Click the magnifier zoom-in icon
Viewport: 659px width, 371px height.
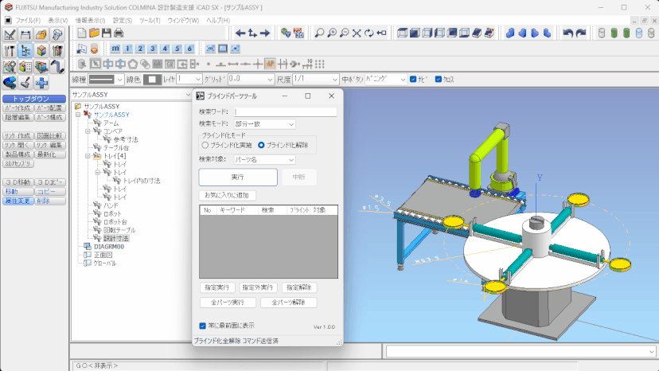click(x=332, y=33)
